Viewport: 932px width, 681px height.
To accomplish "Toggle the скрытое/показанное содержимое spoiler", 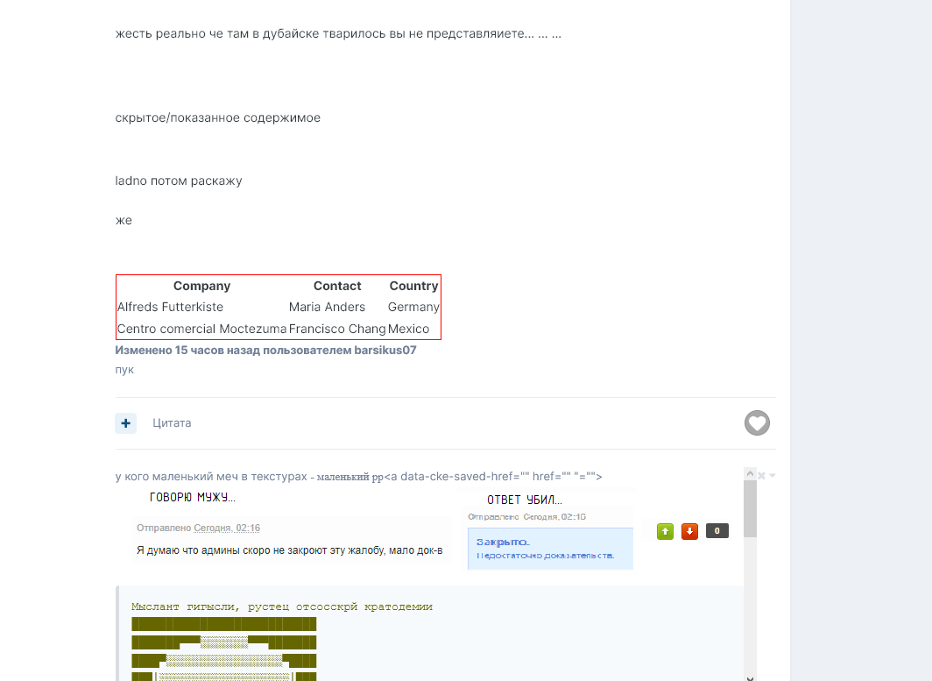I will pos(218,117).
